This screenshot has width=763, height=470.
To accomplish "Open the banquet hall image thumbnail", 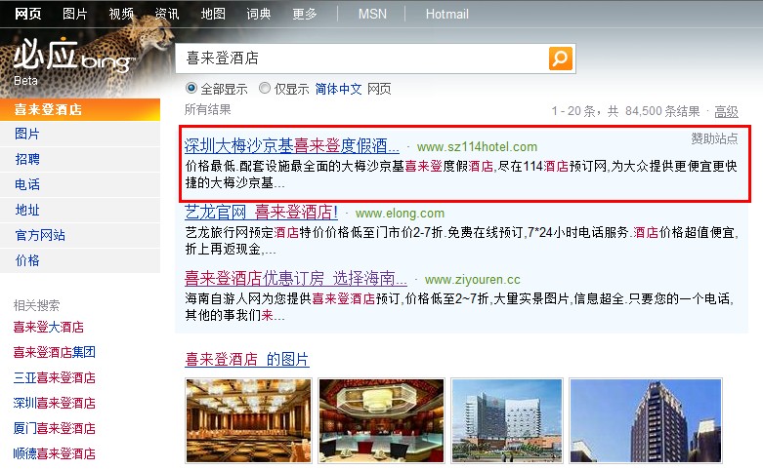I will 248,420.
